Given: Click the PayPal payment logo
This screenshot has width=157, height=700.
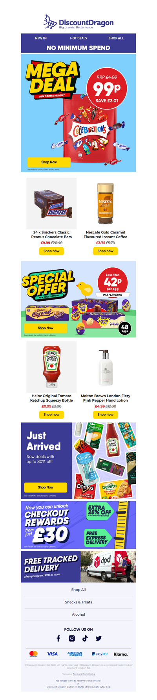Looking at the screenshot, I should point(100,654).
